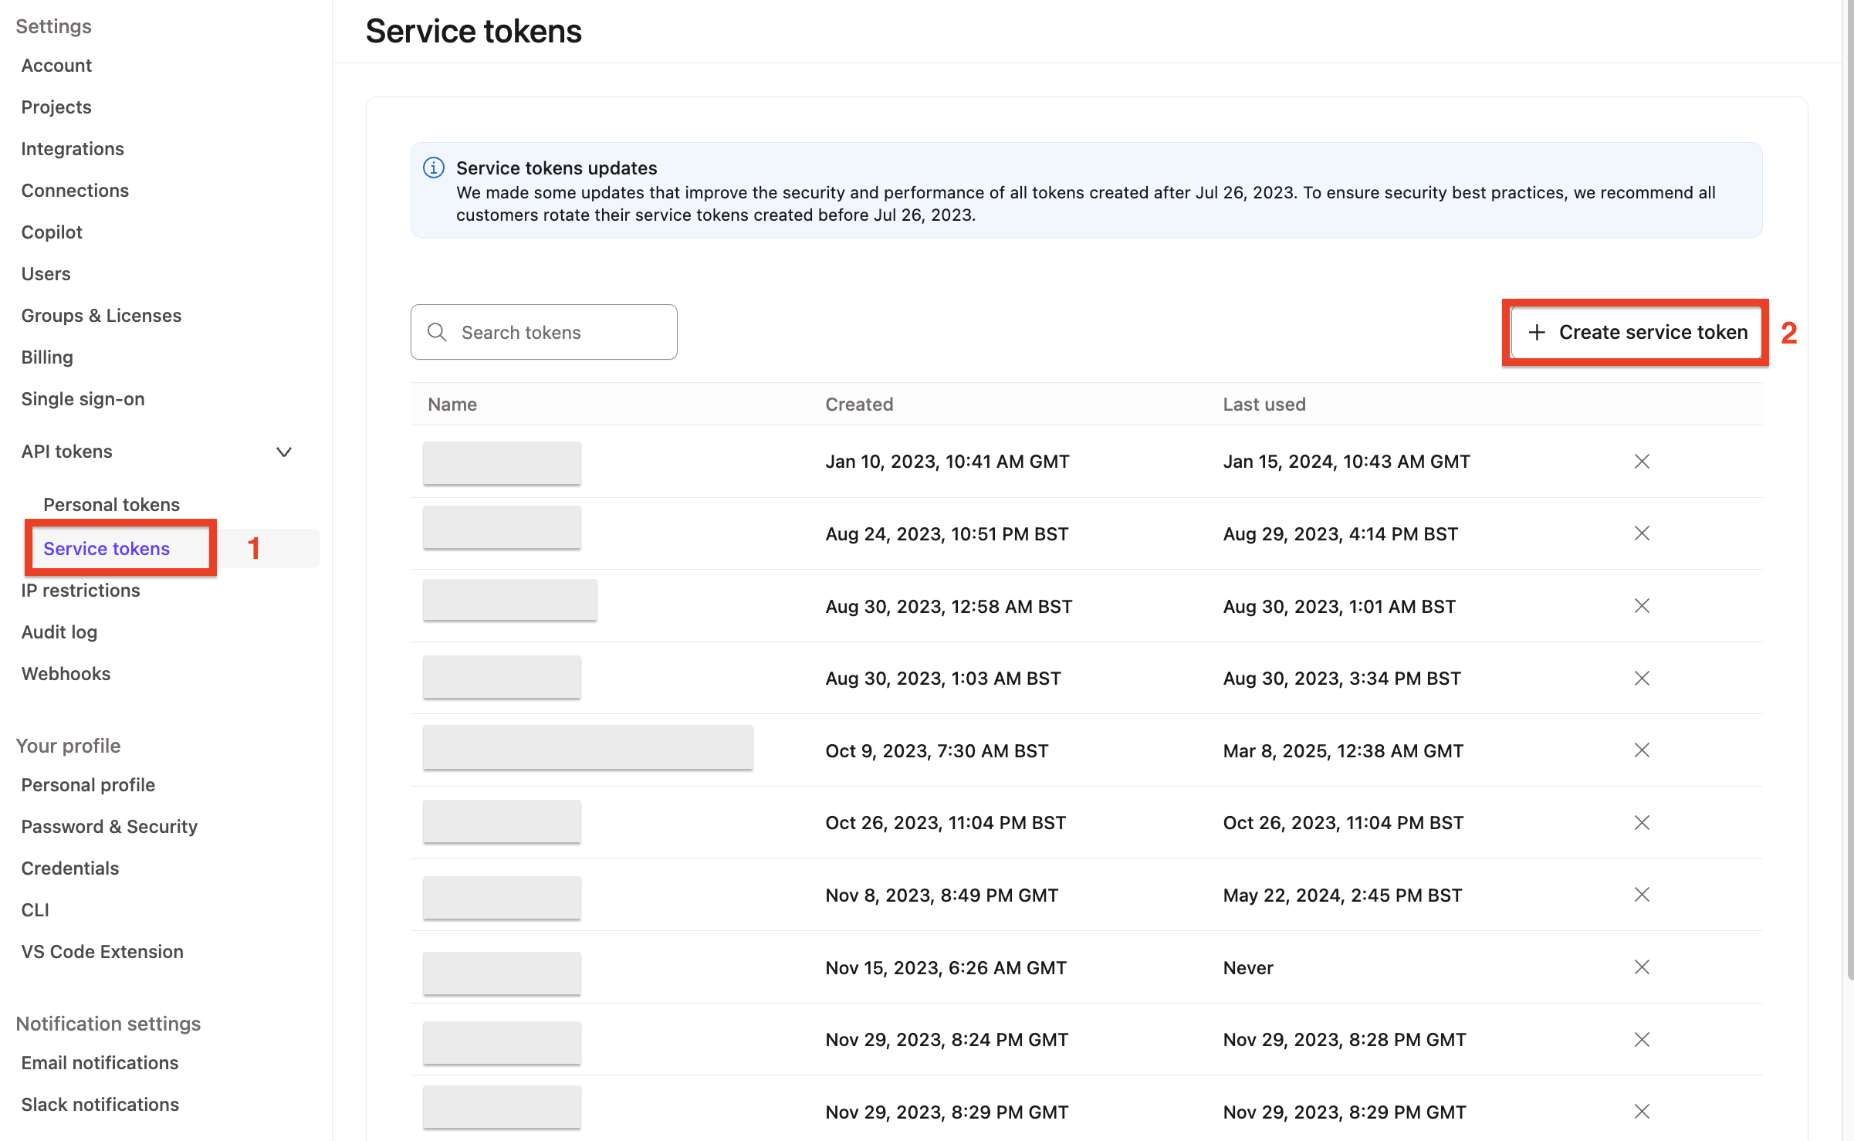Delete the token last used Oct 26, 2023
The height and width of the screenshot is (1141, 1854).
coord(1642,822)
